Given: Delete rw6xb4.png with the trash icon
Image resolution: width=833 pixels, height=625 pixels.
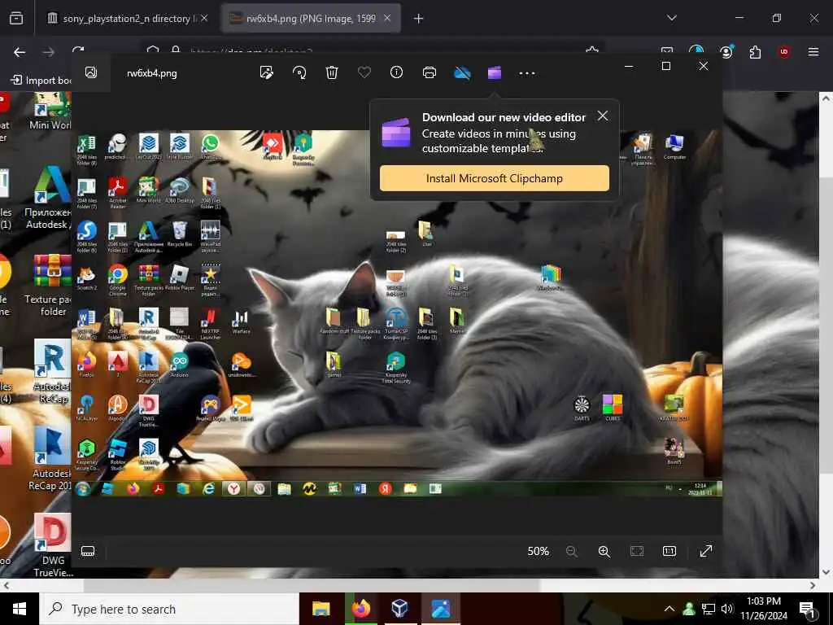Looking at the screenshot, I should click(x=332, y=72).
